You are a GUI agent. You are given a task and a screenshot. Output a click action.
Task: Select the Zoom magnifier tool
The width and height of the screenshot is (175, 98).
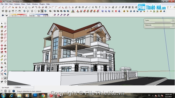[2, 71]
